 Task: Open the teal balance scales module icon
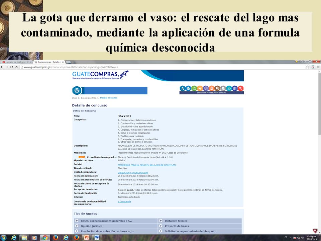coord(229,88)
